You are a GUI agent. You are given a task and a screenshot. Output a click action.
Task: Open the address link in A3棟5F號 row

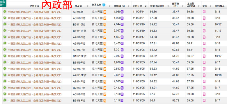point(35,50)
